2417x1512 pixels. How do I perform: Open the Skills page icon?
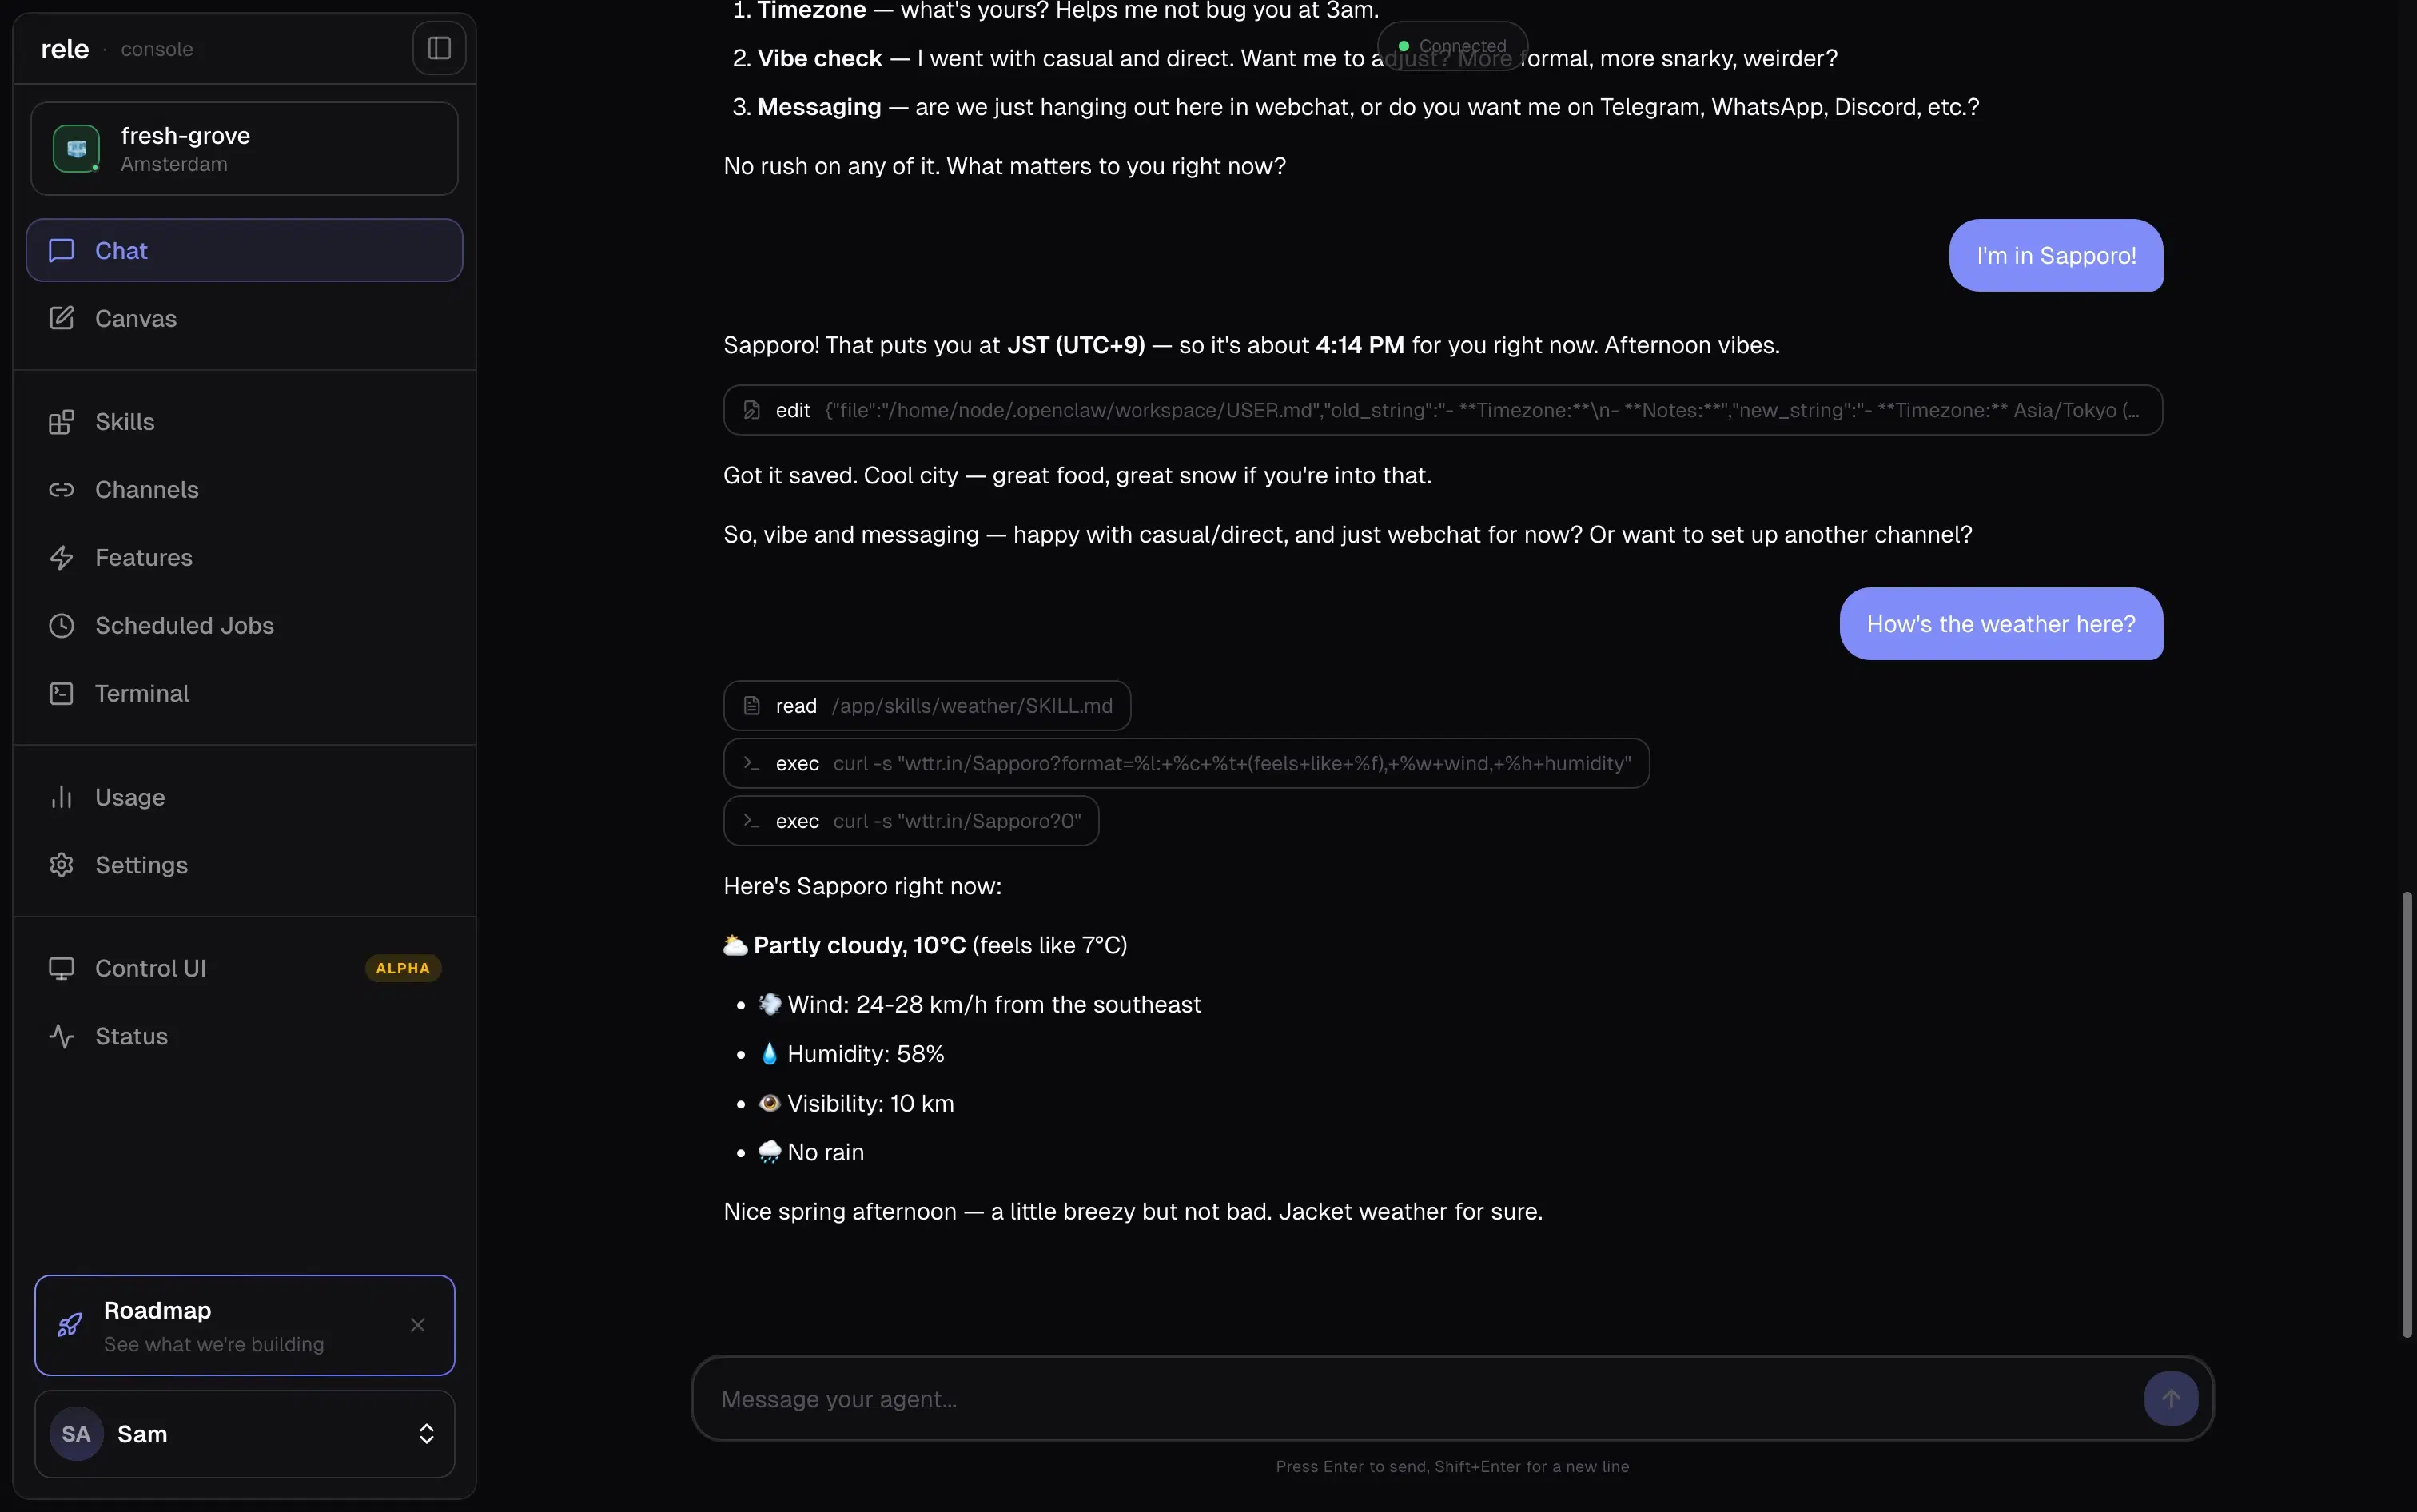click(62, 422)
